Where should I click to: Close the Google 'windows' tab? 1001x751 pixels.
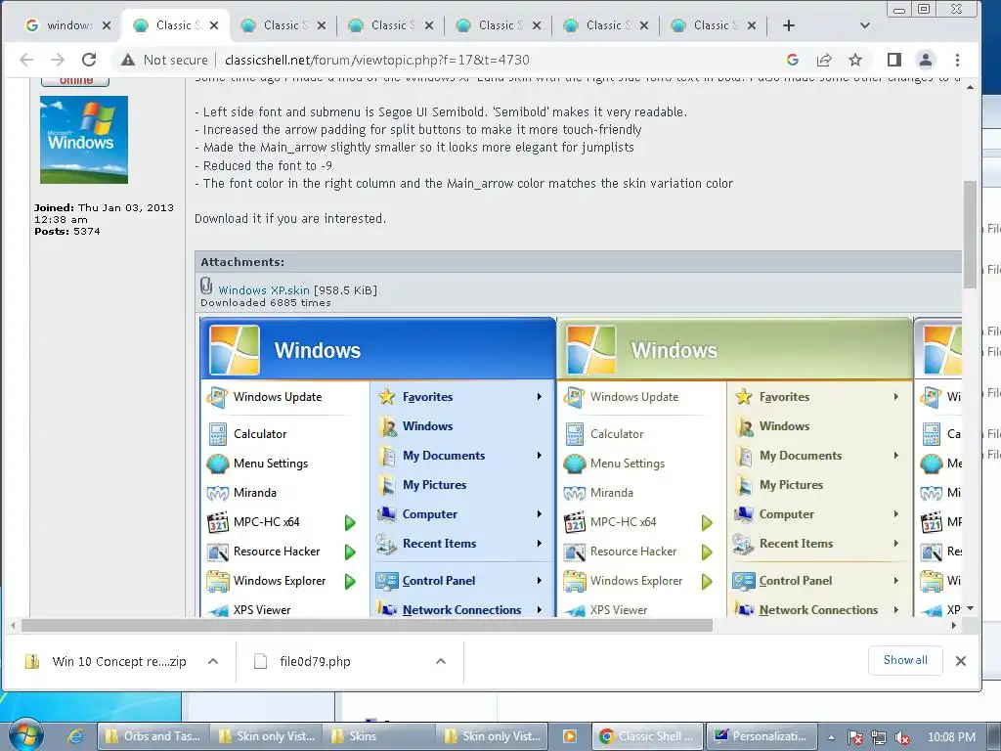tap(107, 25)
